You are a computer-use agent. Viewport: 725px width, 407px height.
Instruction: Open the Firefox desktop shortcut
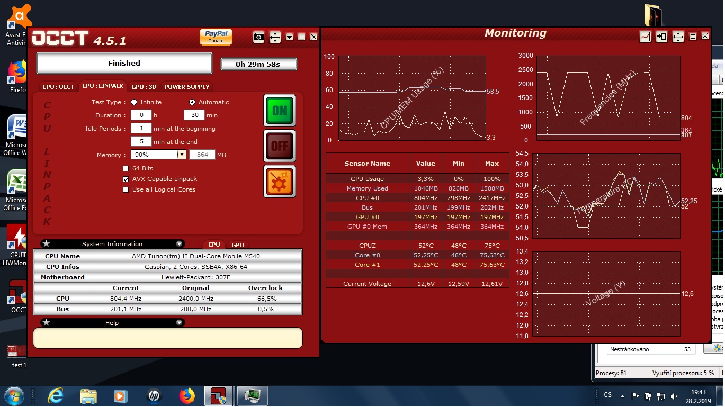pyautogui.click(x=17, y=77)
